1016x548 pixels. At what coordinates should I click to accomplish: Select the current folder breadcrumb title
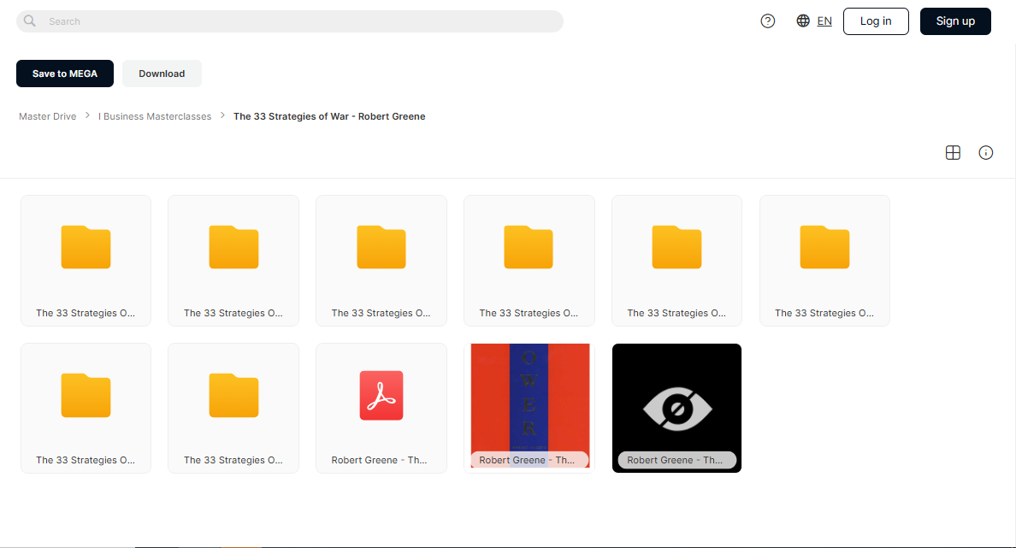click(329, 116)
